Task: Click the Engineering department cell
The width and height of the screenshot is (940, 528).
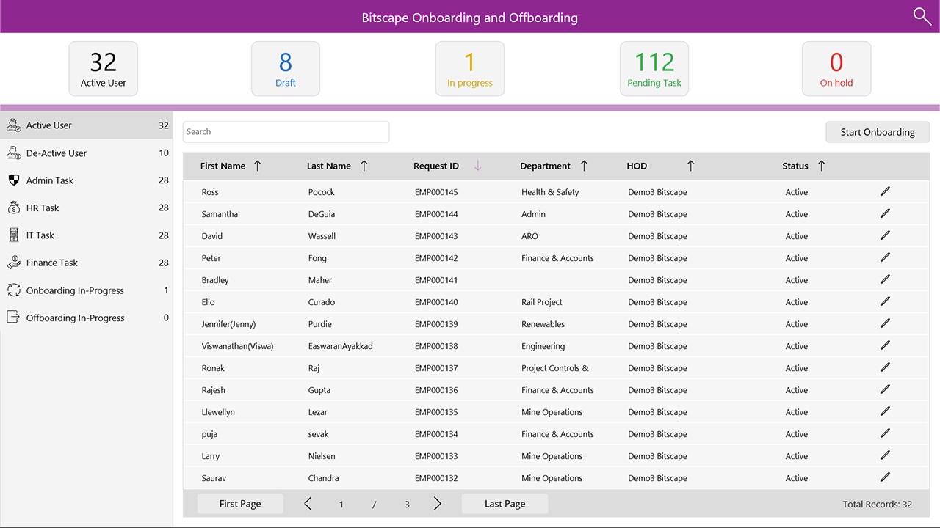Action: click(543, 346)
